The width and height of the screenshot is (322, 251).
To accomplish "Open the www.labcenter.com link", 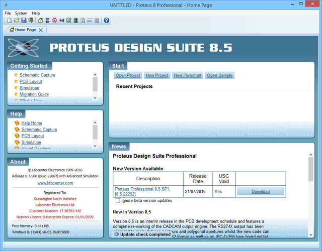I will tap(55, 183).
